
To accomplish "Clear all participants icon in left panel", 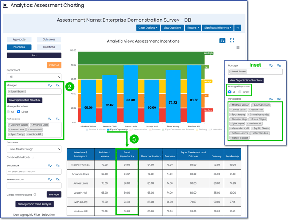I will pos(57,119).
